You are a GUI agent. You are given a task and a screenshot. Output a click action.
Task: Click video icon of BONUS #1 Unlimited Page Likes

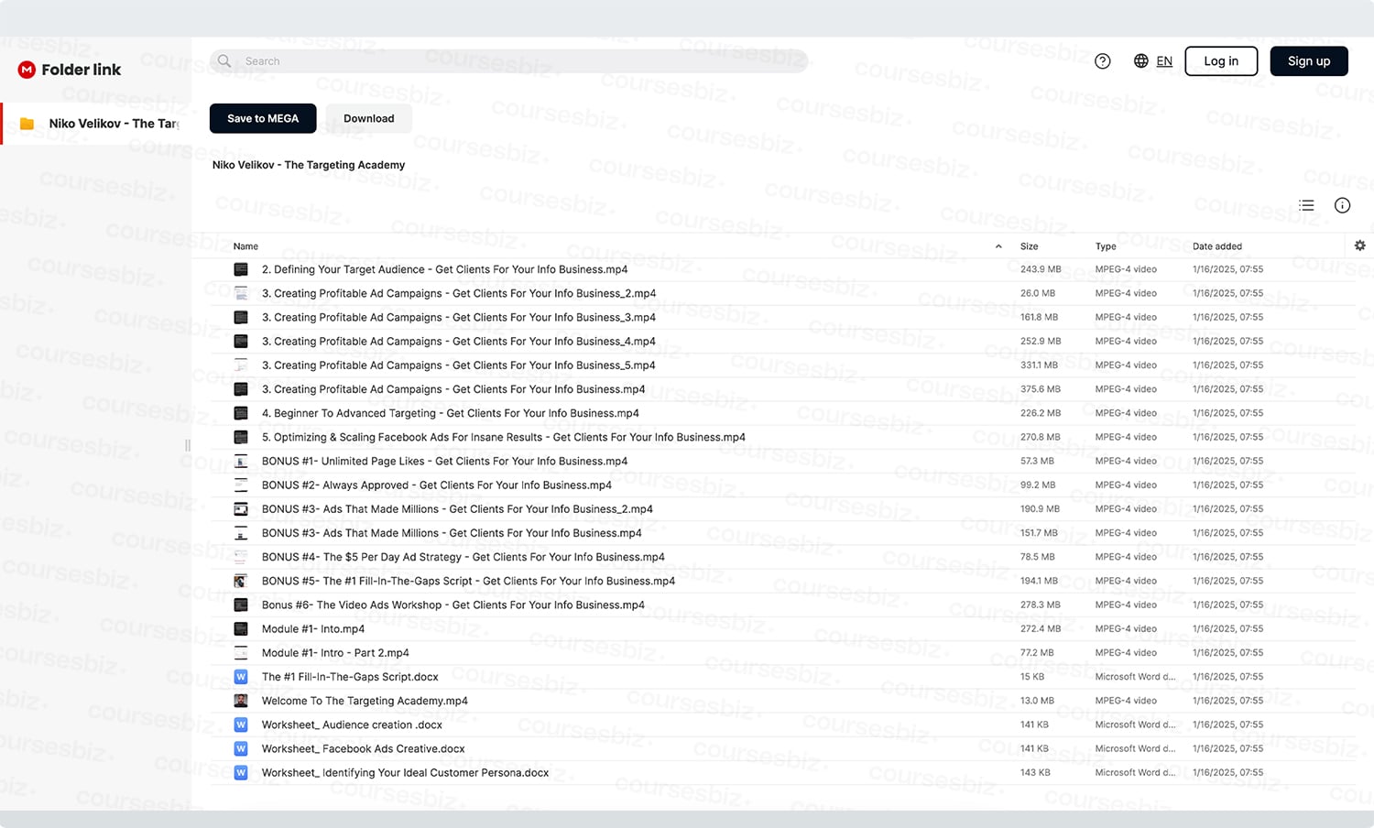click(241, 461)
